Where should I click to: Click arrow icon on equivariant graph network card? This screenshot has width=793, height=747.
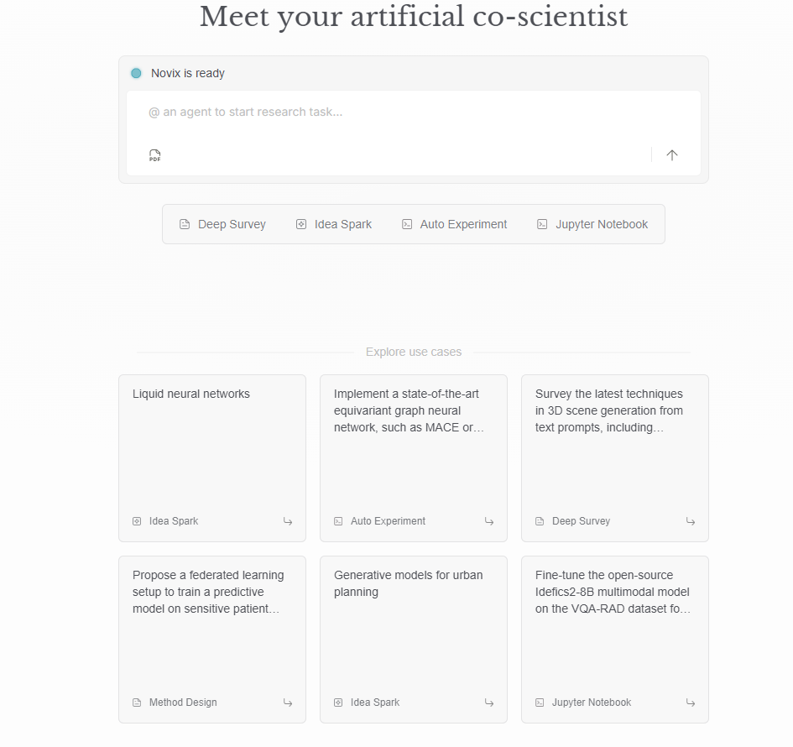point(489,521)
